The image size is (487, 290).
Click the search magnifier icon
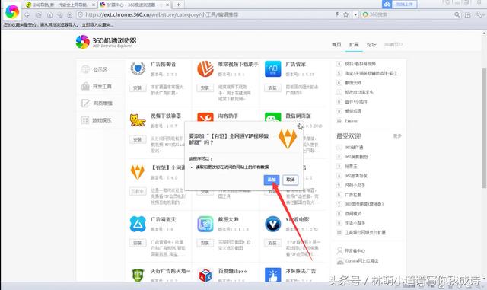tap(457, 14)
